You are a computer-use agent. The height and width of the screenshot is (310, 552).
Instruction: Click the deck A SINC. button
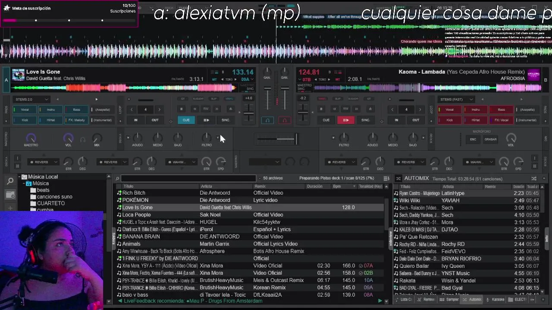(x=226, y=120)
